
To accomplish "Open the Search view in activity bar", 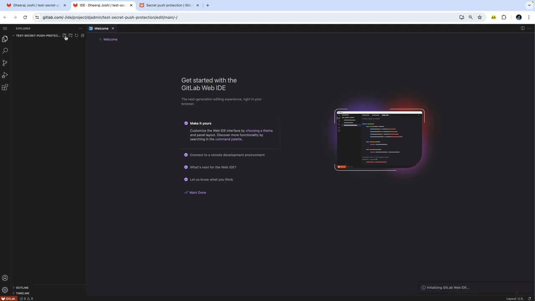I will click(x=5, y=51).
